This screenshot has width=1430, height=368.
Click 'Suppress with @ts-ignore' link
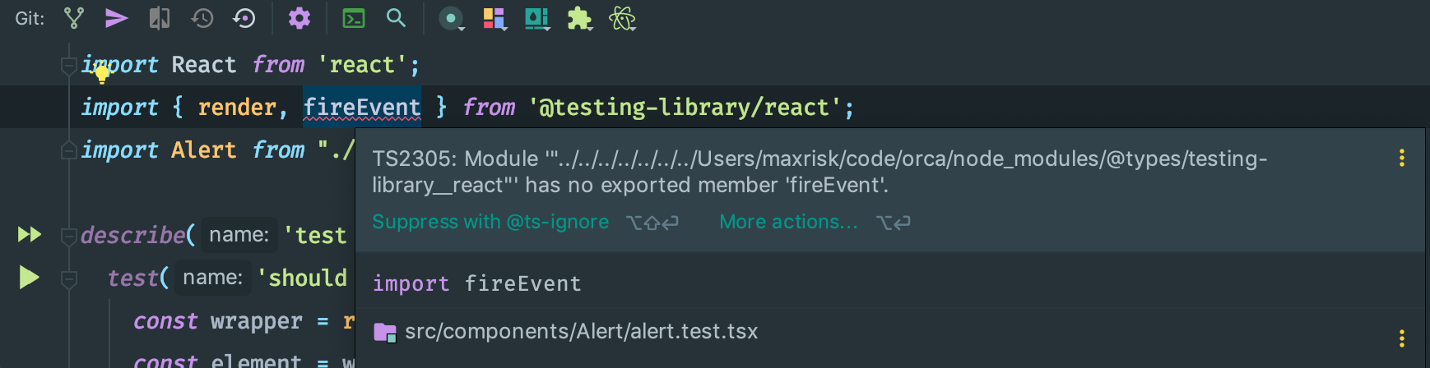[x=490, y=222]
